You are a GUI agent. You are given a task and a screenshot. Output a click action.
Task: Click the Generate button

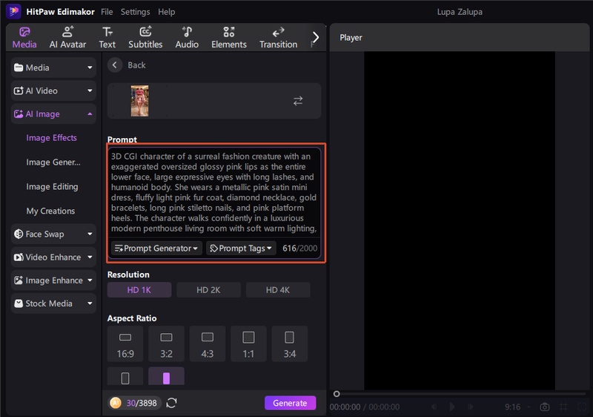point(290,403)
